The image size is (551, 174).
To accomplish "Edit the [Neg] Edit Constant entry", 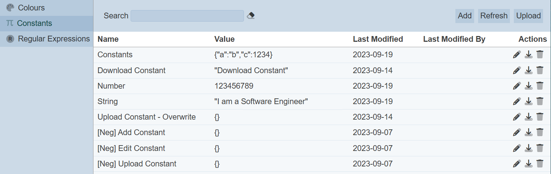I will pyautogui.click(x=517, y=148).
